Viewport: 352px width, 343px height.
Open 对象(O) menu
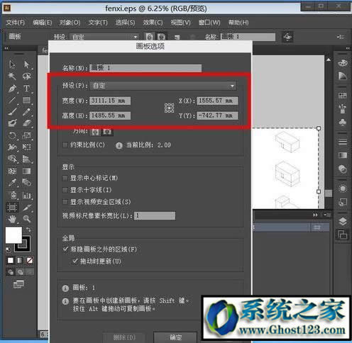(x=70, y=23)
